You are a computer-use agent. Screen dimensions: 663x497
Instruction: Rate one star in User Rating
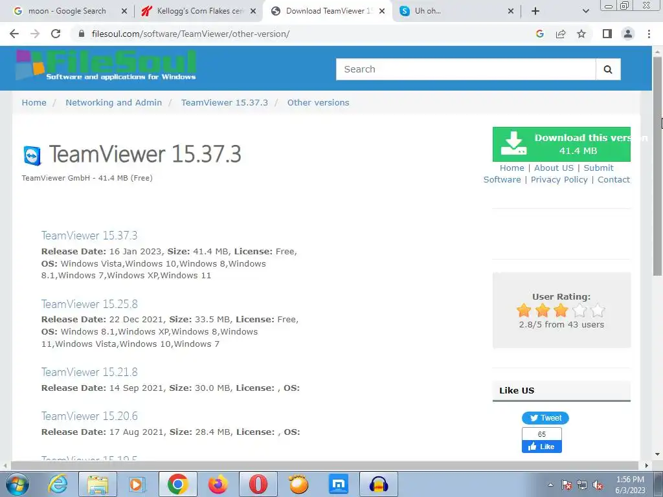point(523,311)
